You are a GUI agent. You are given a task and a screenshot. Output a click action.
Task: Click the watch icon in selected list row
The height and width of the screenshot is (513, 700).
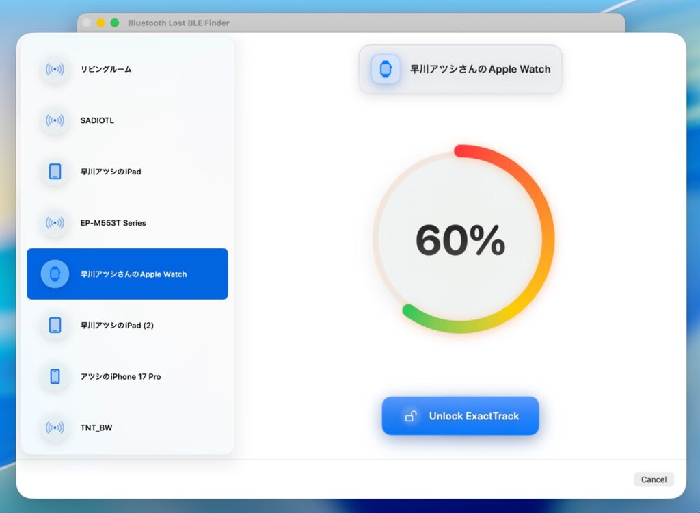tap(55, 274)
